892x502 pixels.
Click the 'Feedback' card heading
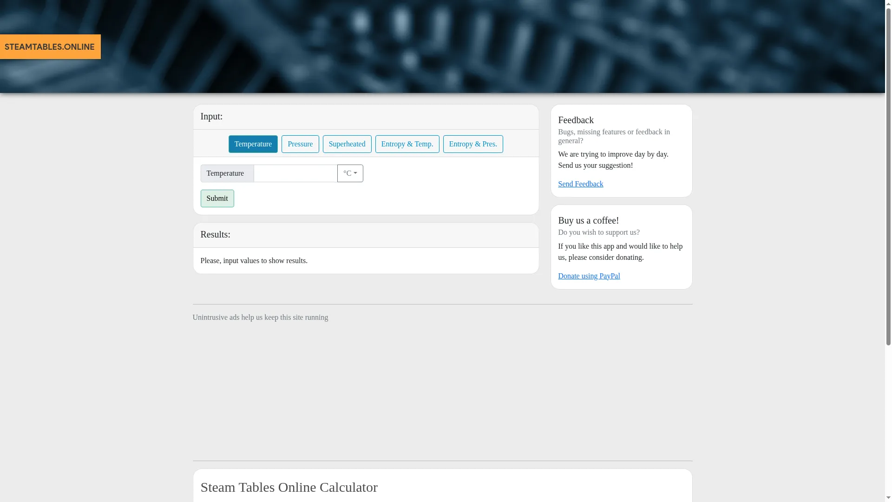tap(576, 120)
